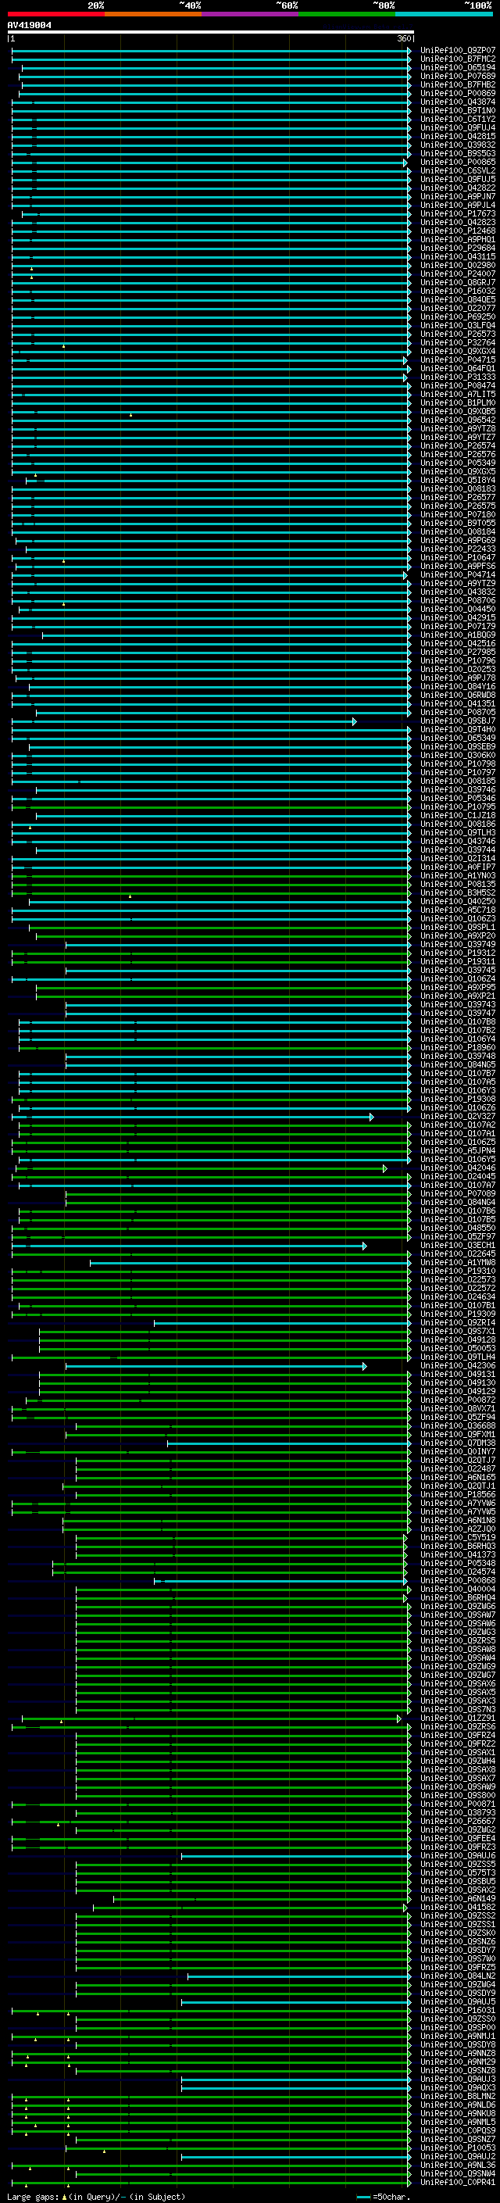Select hit label UniRef100_Q8GRJ7
This screenshot has height=2203, width=500.
point(458,282)
